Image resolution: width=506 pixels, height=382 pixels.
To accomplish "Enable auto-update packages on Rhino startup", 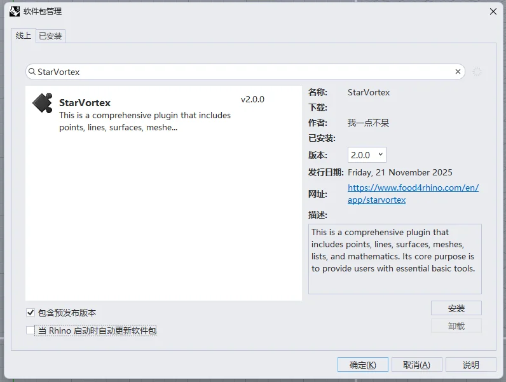I will pos(31,331).
